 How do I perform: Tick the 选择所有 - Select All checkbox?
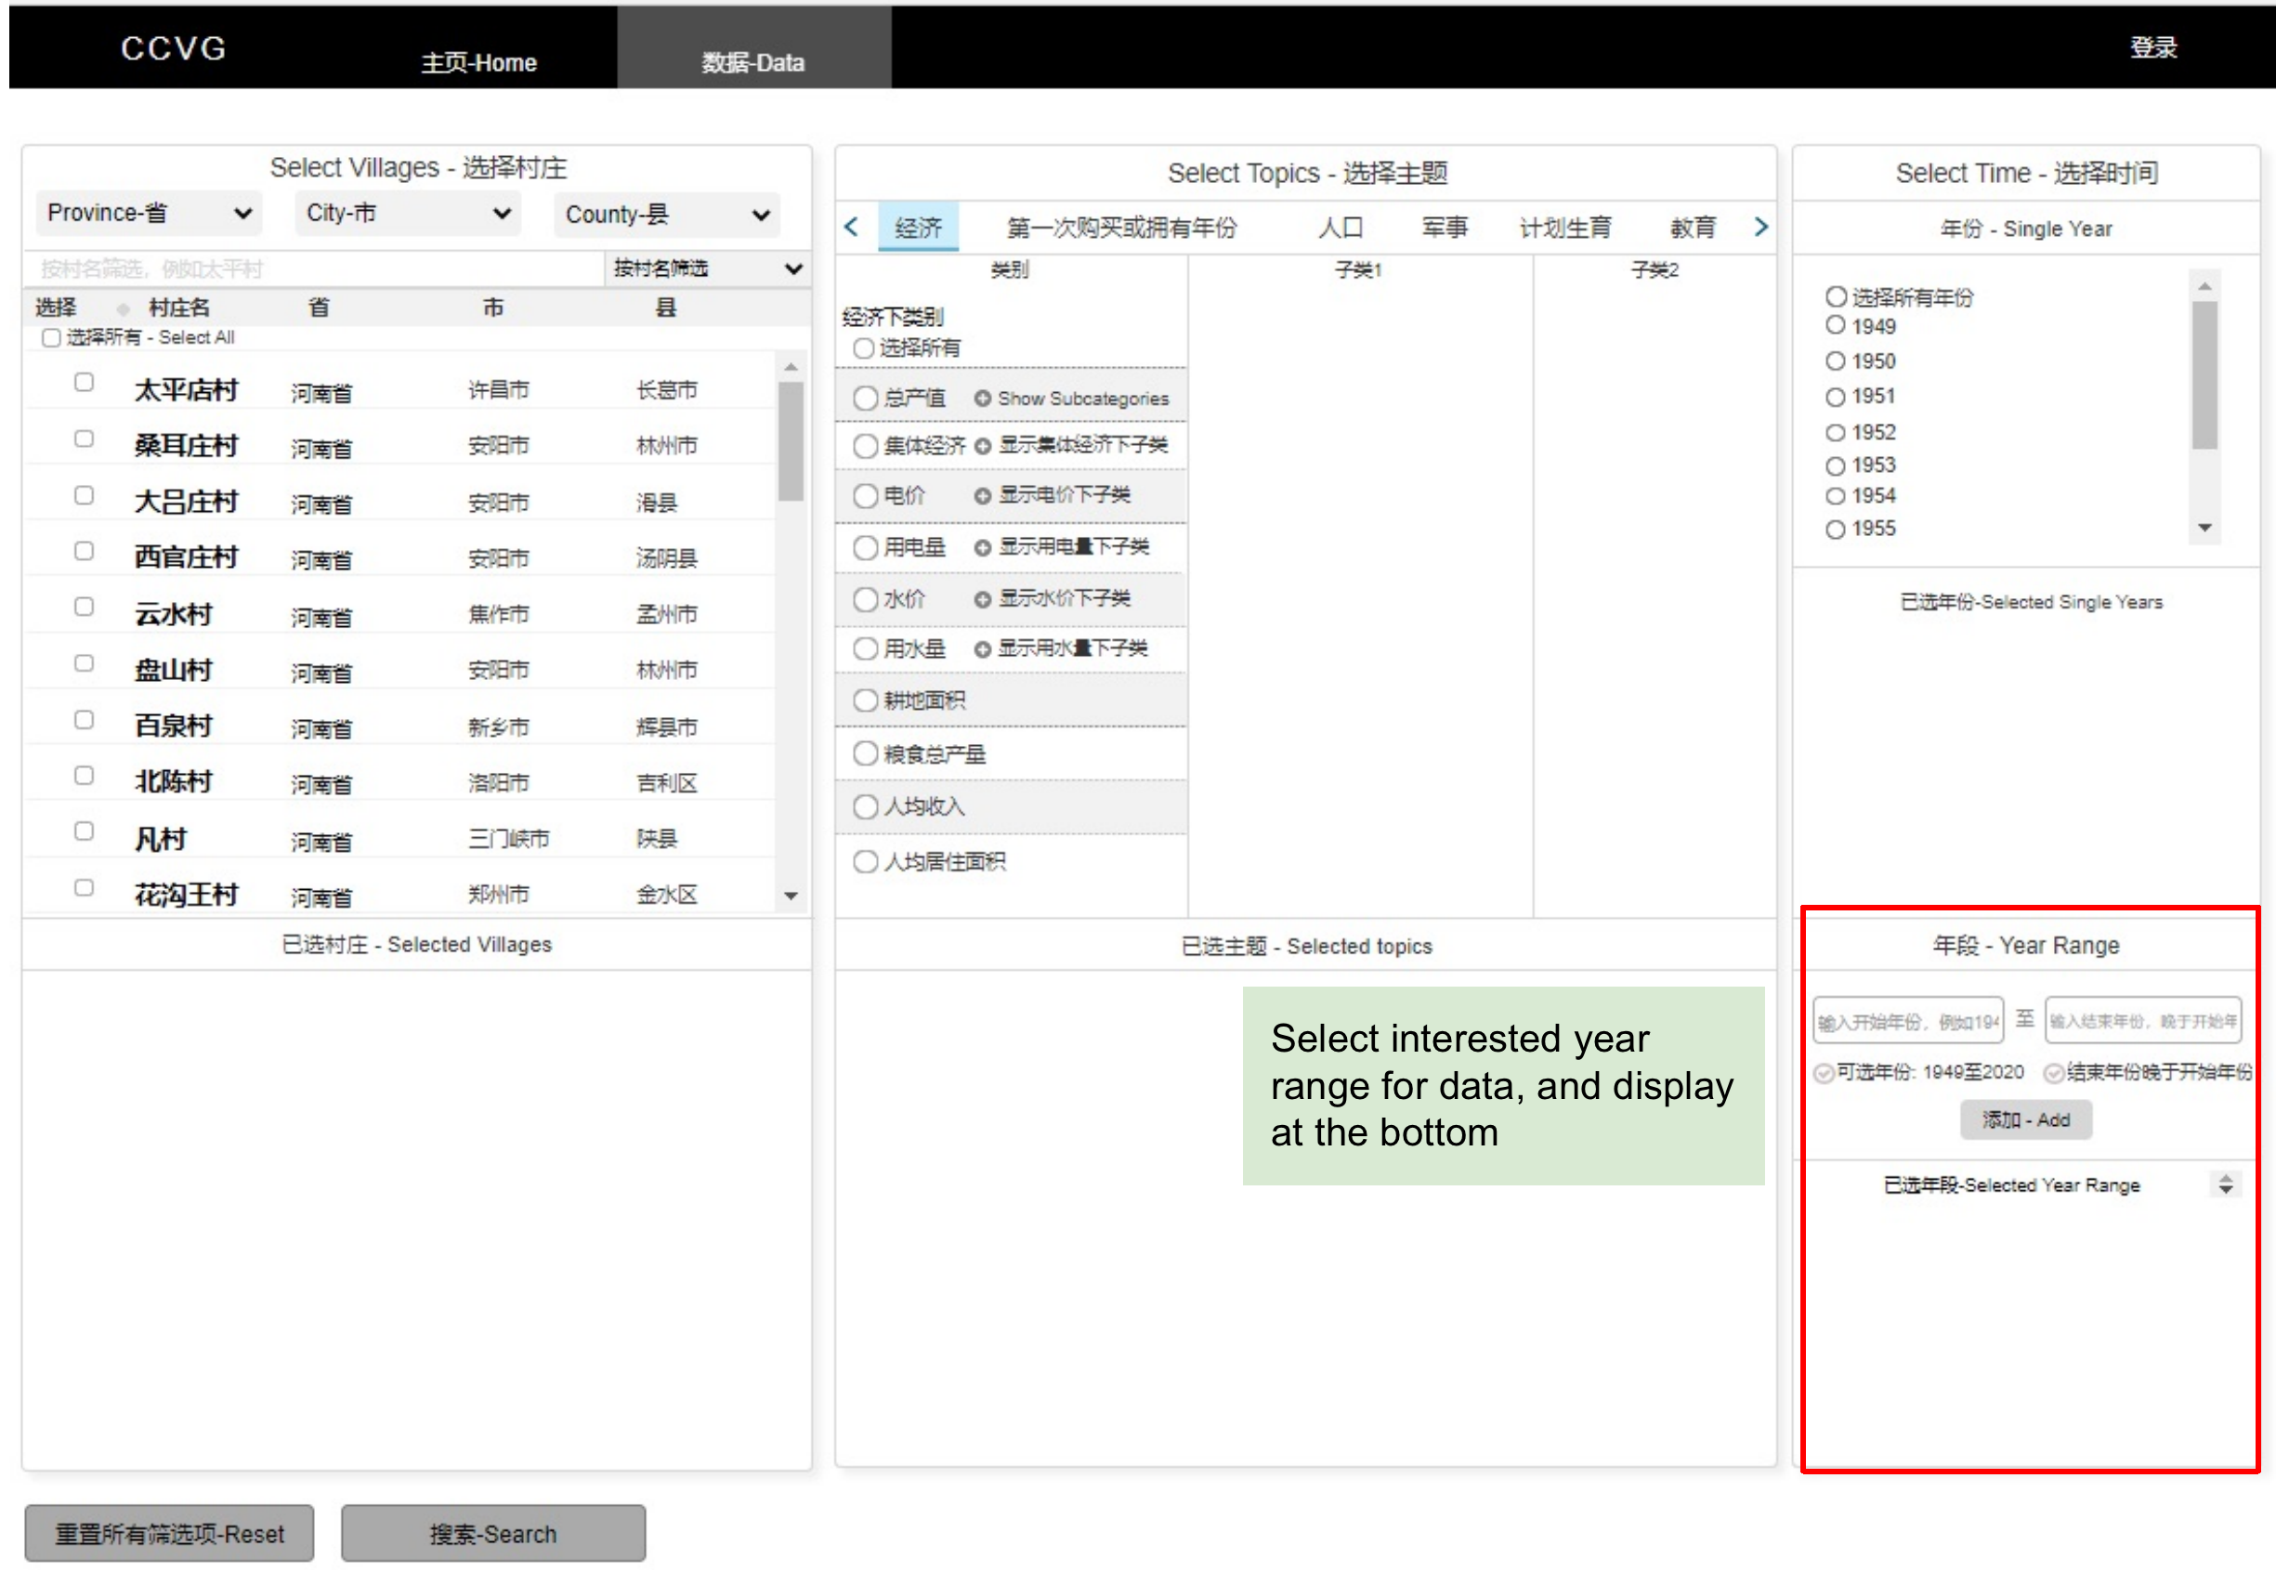pos(51,337)
